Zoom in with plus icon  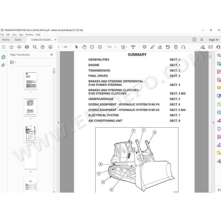pos(100,47)
